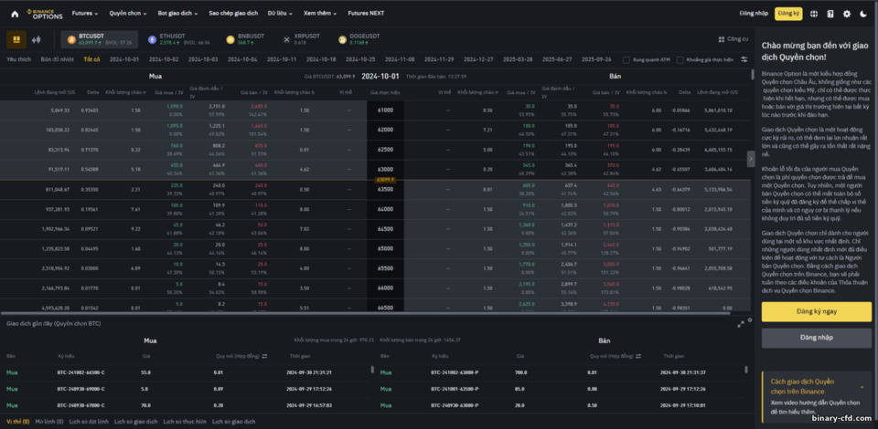
Task: Expand the Bot giao dịch menu
Action: tap(178, 13)
